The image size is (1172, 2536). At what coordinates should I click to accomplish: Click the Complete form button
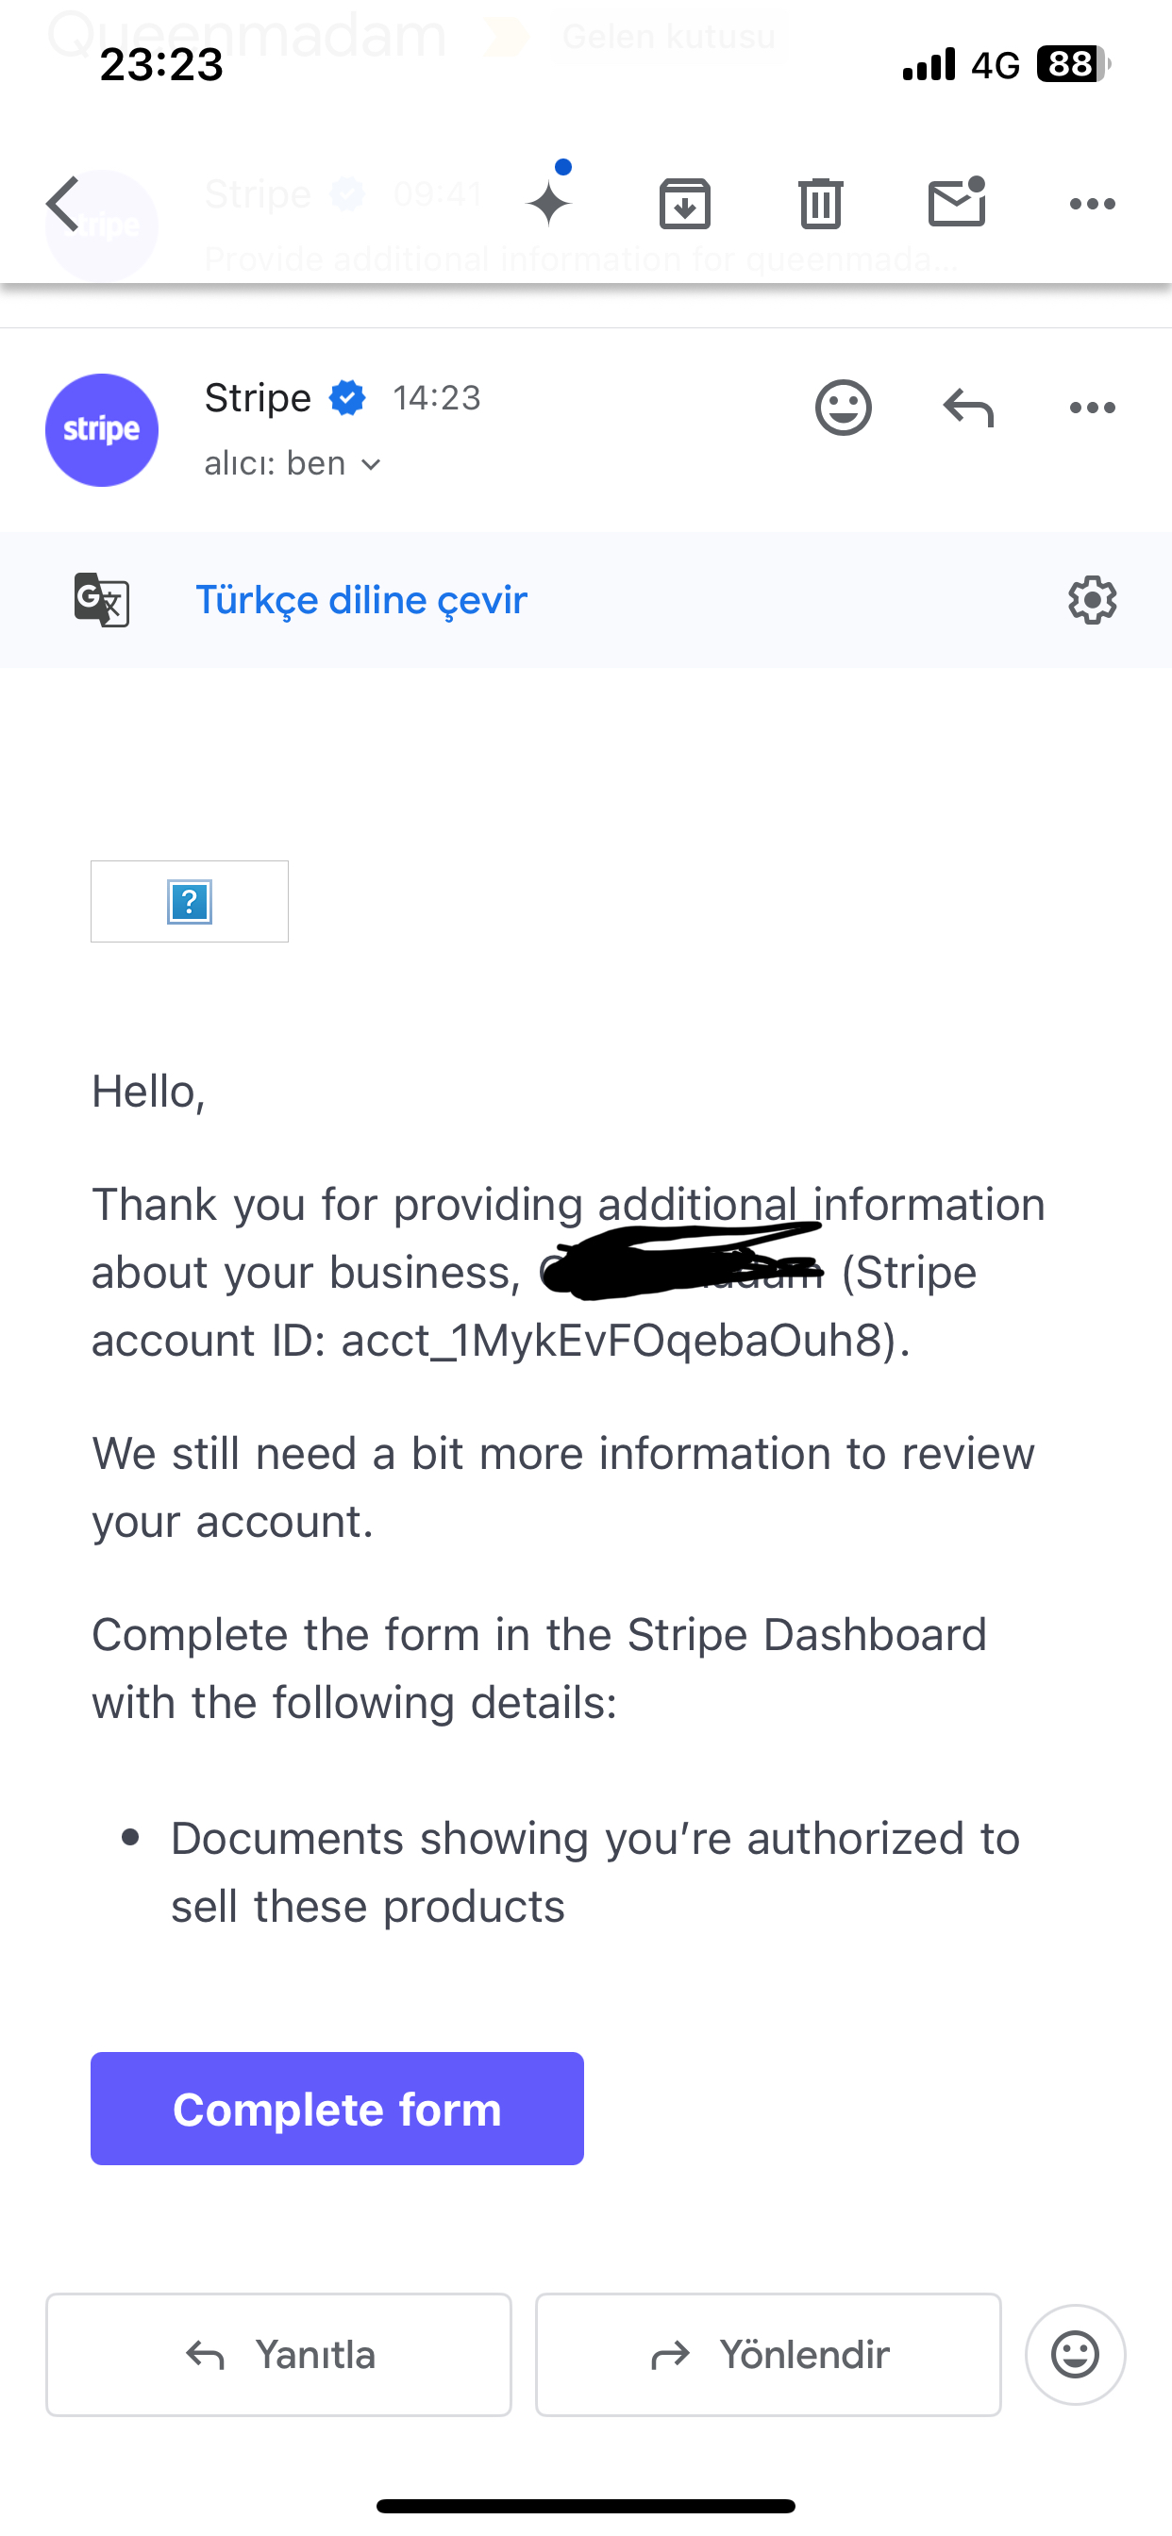click(337, 2109)
